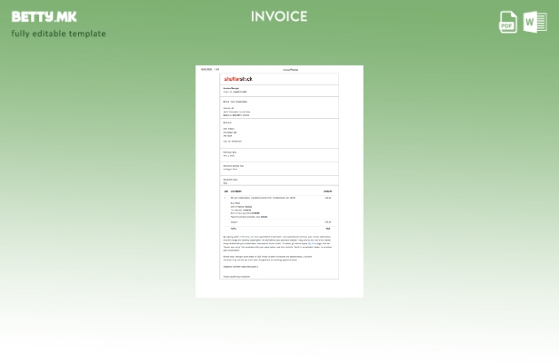Click the shutterstock logo on the invoice

coord(238,79)
